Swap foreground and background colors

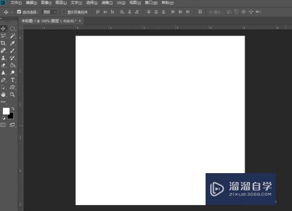[13, 108]
